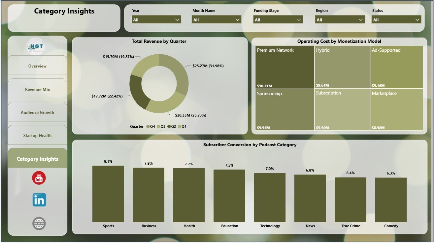Click the Ad-Supported treemap tile
This screenshot has width=435, height=243.
click(x=396, y=67)
